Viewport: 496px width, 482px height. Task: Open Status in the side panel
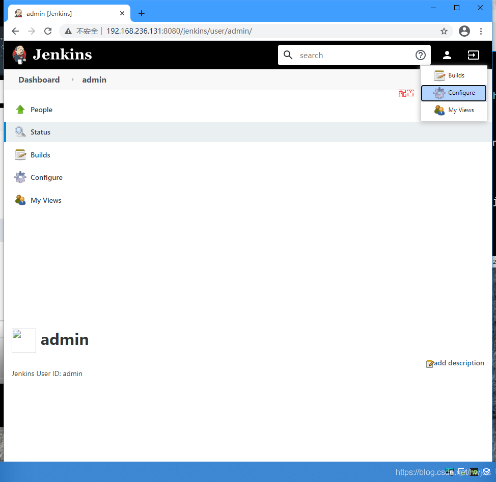click(x=40, y=132)
